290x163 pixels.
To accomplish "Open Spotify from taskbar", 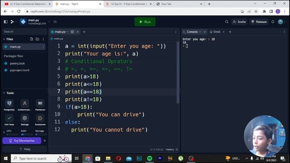I will [x=150, y=158].
